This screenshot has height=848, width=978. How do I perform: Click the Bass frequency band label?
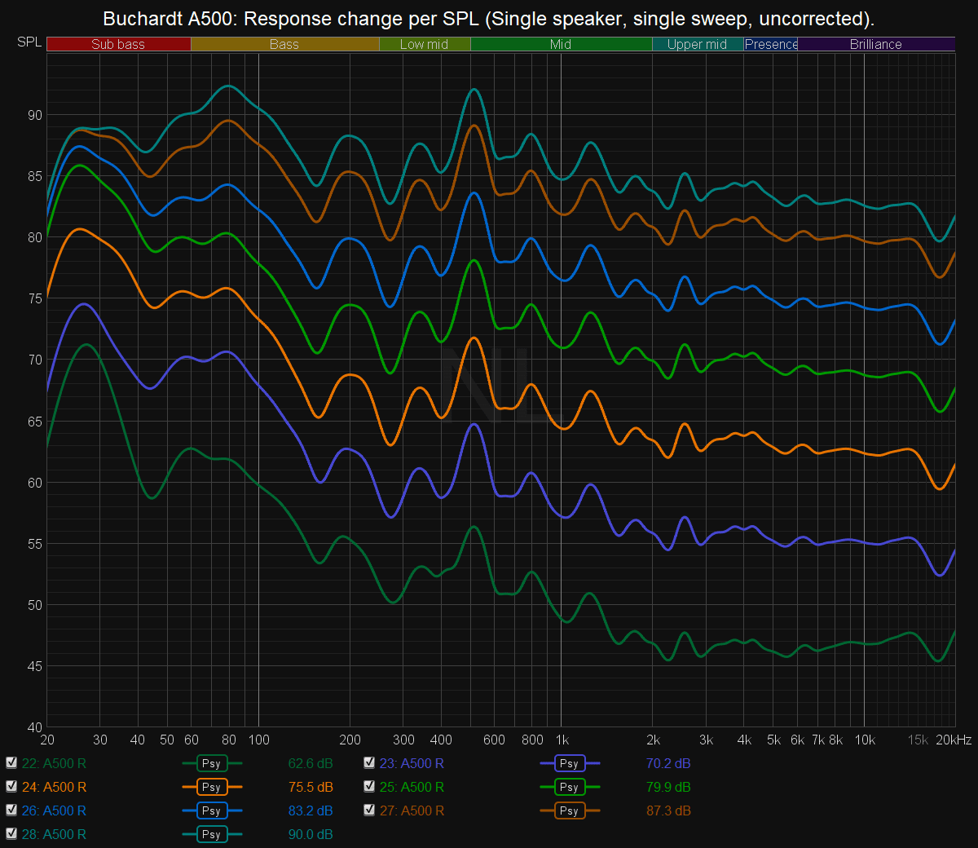coord(284,44)
